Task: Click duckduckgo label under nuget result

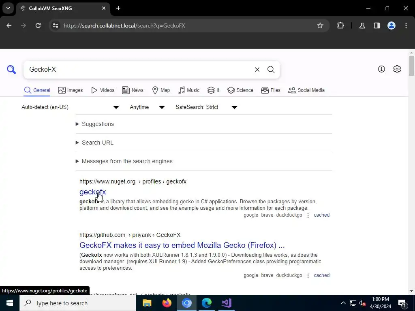Action: coord(289,215)
